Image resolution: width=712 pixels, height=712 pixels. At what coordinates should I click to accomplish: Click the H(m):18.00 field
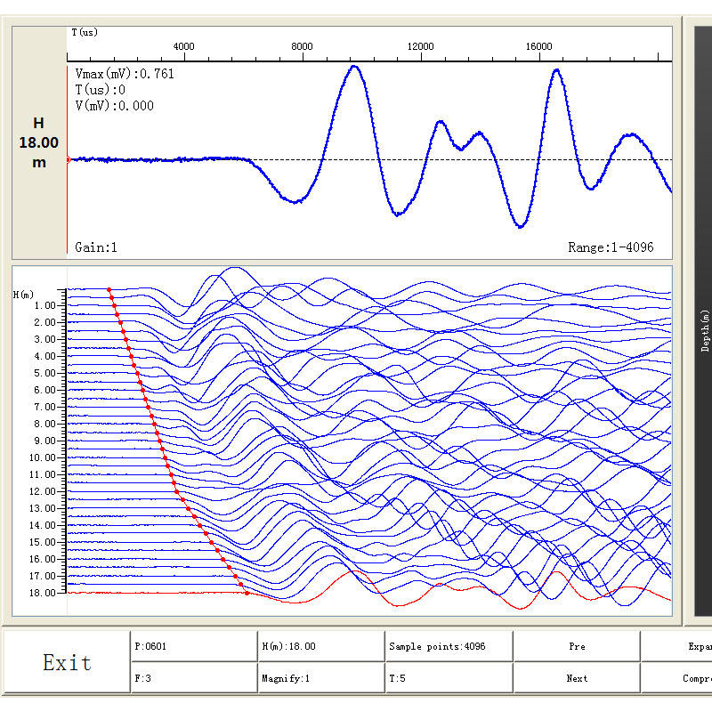[x=321, y=646]
